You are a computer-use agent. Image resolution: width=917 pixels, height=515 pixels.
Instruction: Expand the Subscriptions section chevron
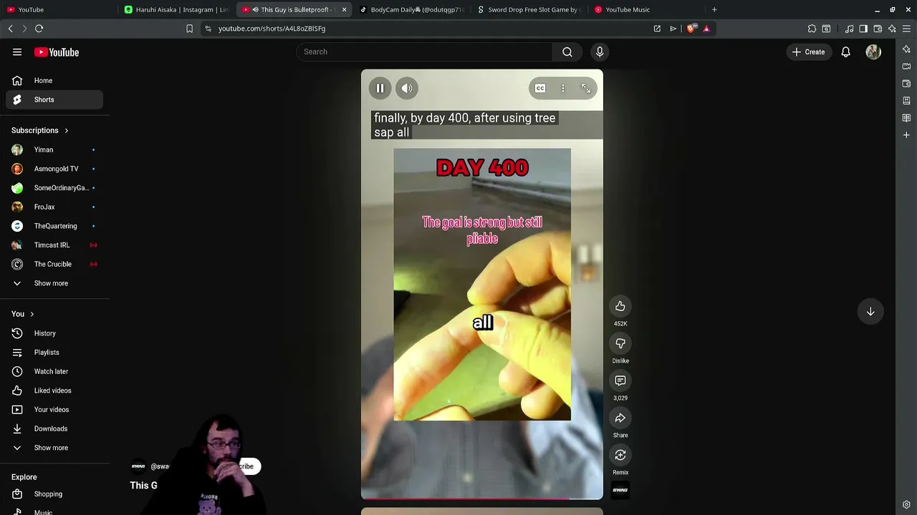coord(67,131)
